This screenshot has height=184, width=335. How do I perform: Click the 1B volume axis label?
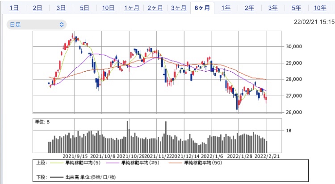[289, 131]
